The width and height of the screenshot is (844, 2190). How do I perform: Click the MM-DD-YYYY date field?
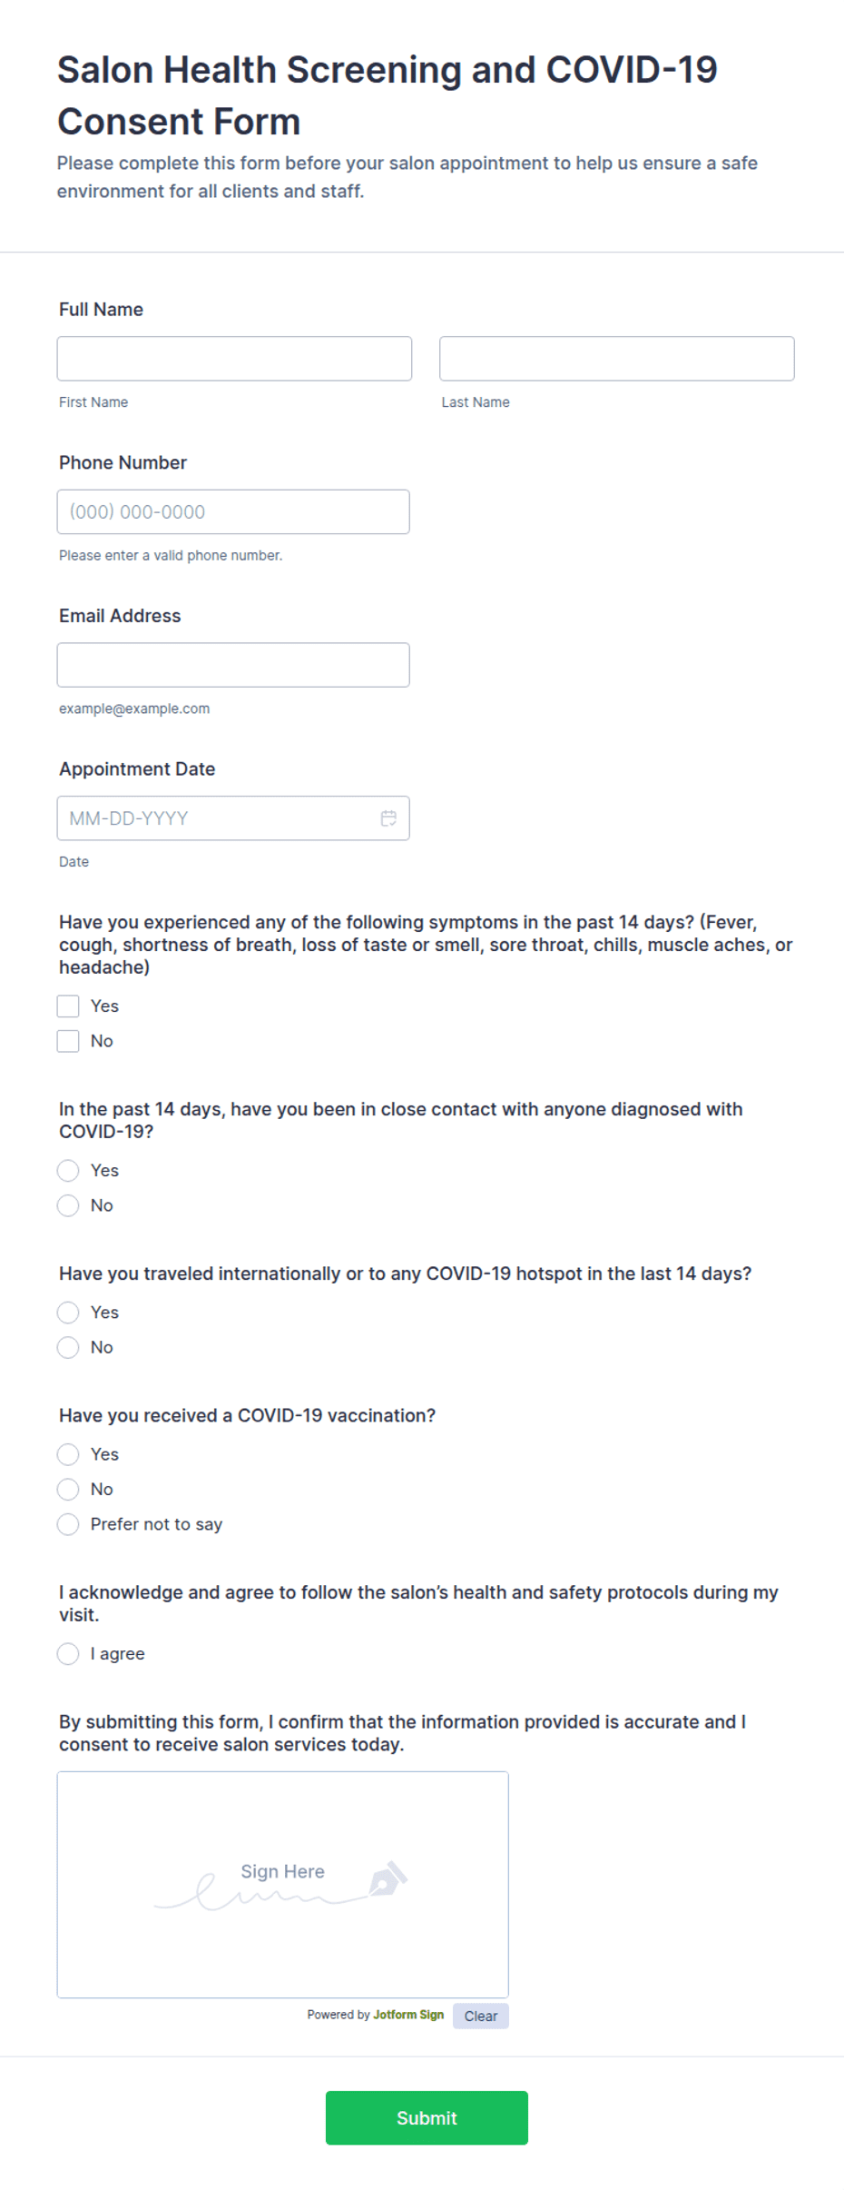pos(233,818)
